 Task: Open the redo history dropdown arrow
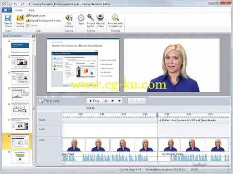click(26, 4)
